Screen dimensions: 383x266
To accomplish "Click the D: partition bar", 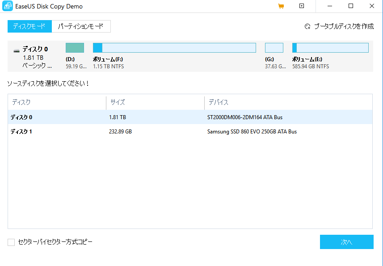I will pos(75,48).
